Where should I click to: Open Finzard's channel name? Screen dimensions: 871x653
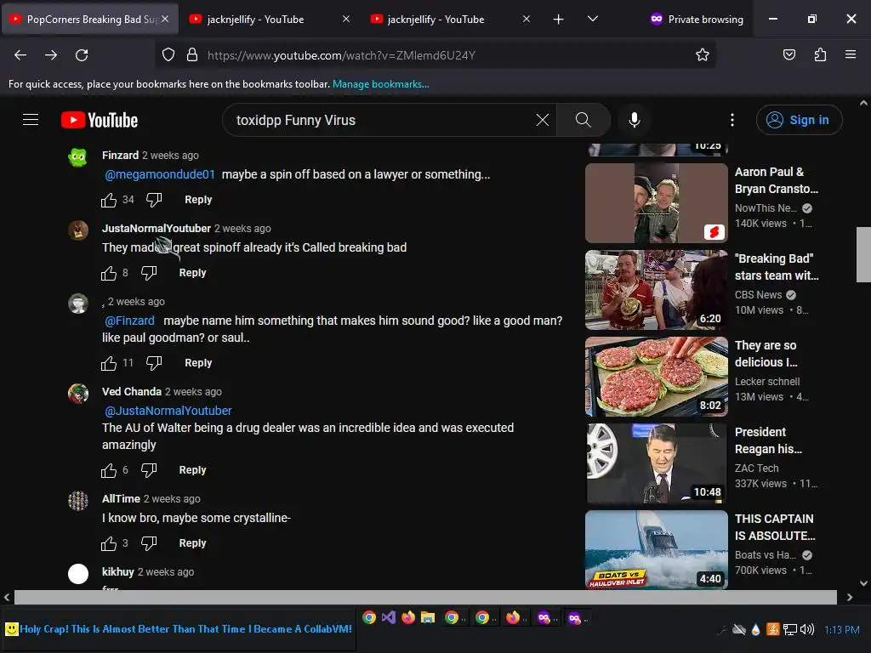tap(120, 156)
